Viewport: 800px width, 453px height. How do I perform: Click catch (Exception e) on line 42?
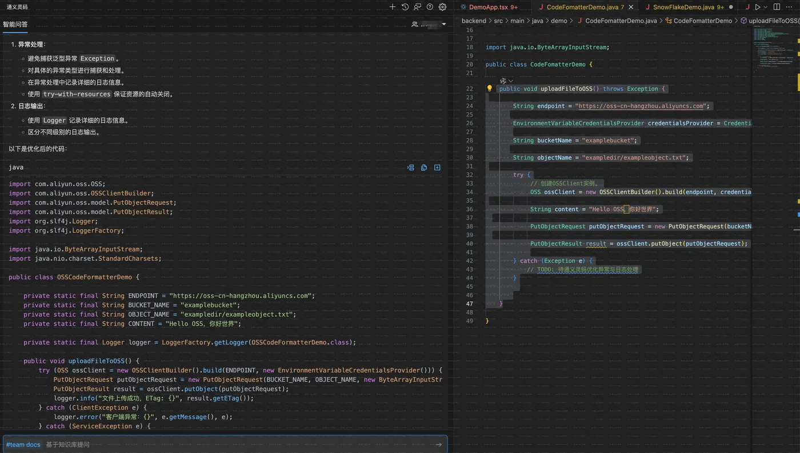click(x=553, y=260)
